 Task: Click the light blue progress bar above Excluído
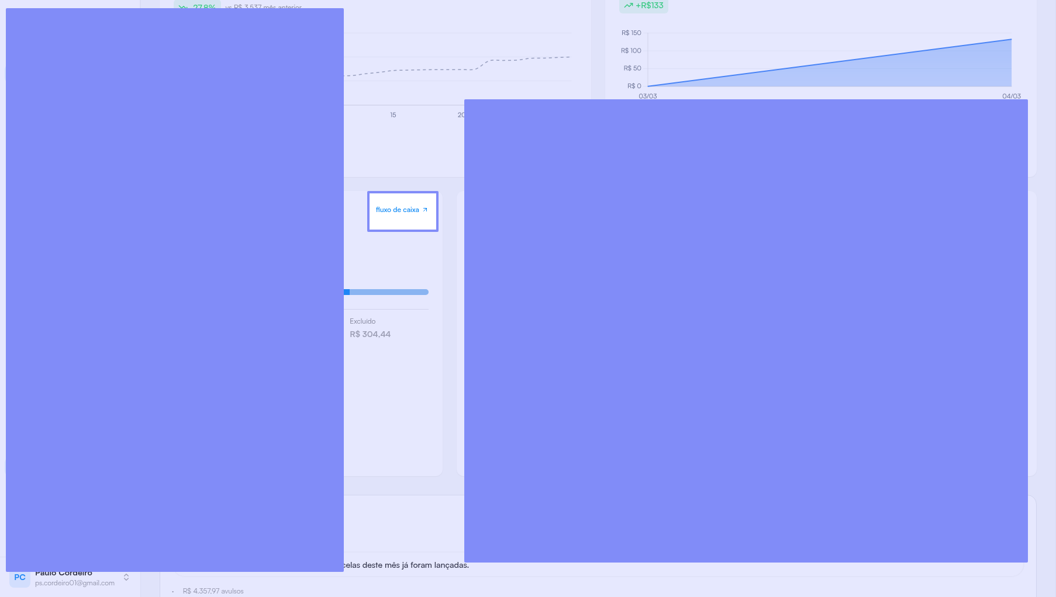(x=389, y=292)
